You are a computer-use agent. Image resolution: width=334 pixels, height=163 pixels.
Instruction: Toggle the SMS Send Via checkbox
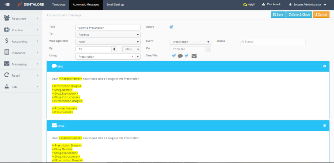point(174,56)
